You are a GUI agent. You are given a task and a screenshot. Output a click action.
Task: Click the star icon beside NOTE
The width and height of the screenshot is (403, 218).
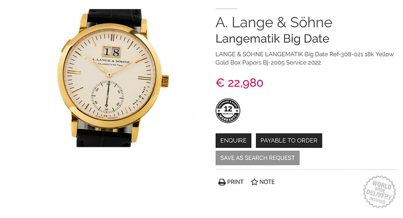pos(254,182)
